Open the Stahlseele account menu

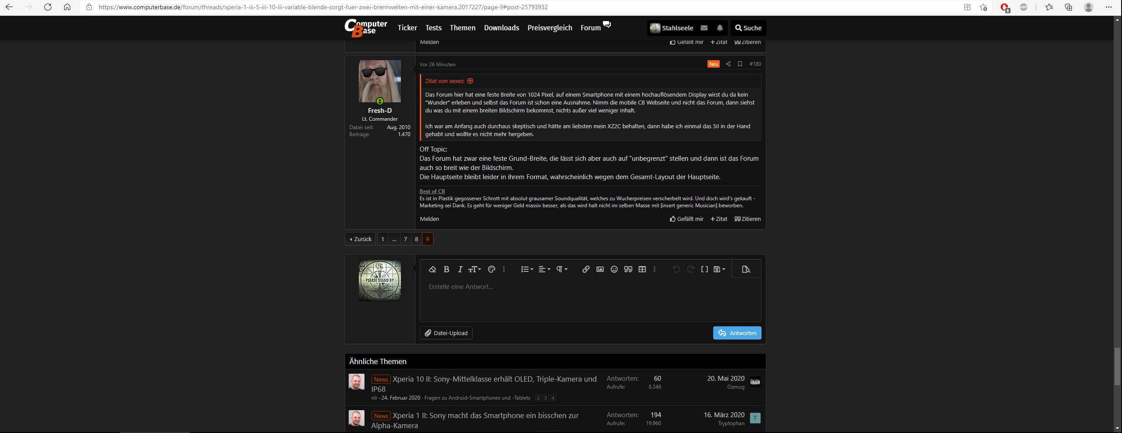[x=671, y=28]
